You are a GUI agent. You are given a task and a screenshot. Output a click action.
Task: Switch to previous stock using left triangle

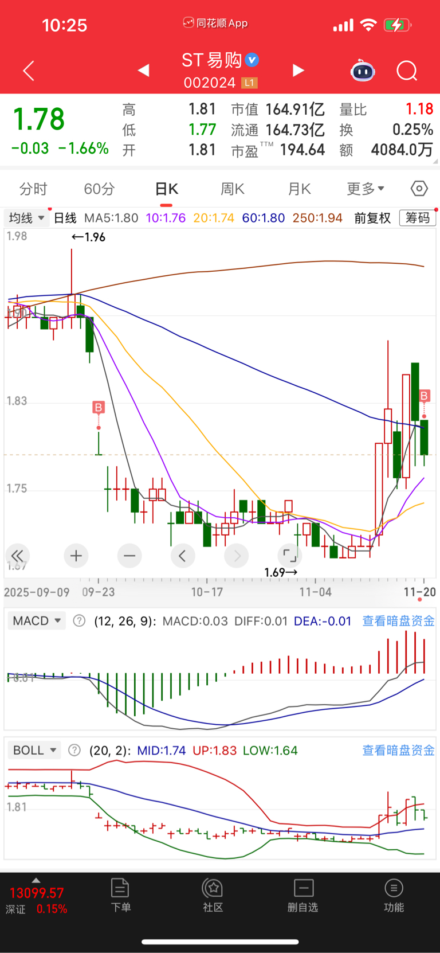(144, 70)
